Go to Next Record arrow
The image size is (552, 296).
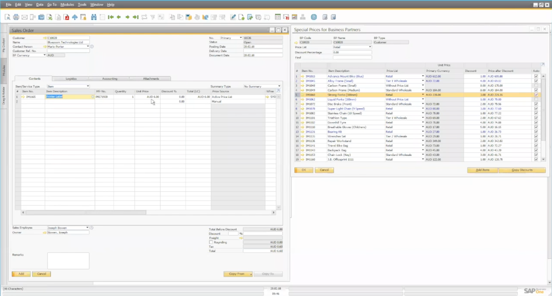click(127, 17)
